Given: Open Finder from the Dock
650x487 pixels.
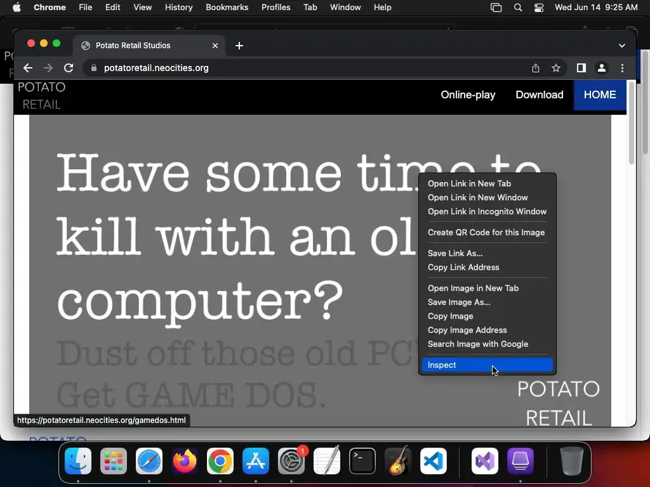Looking at the screenshot, I should [x=78, y=461].
